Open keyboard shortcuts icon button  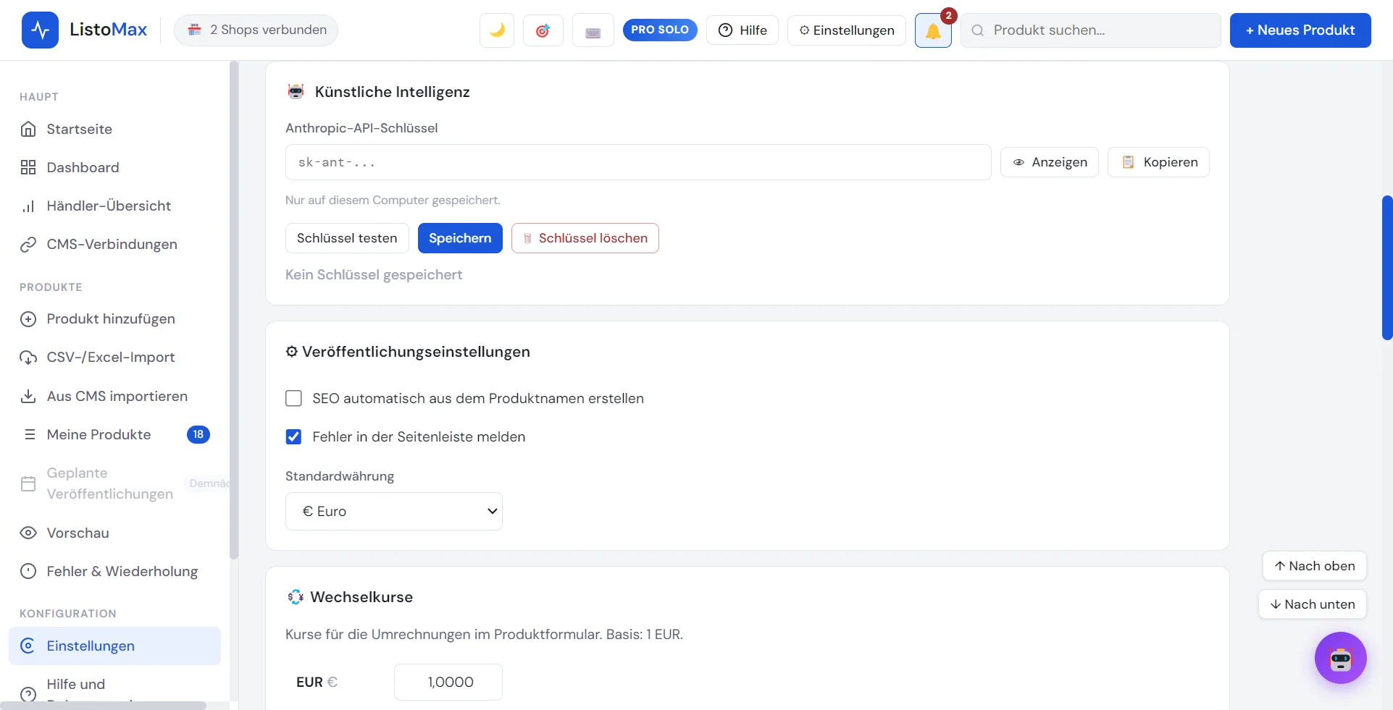593,30
